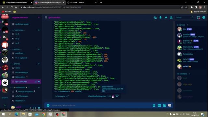Expand the code preview to full screen
Image resolution: width=208 pixels, height=117 pixels.
(x=67, y=96)
